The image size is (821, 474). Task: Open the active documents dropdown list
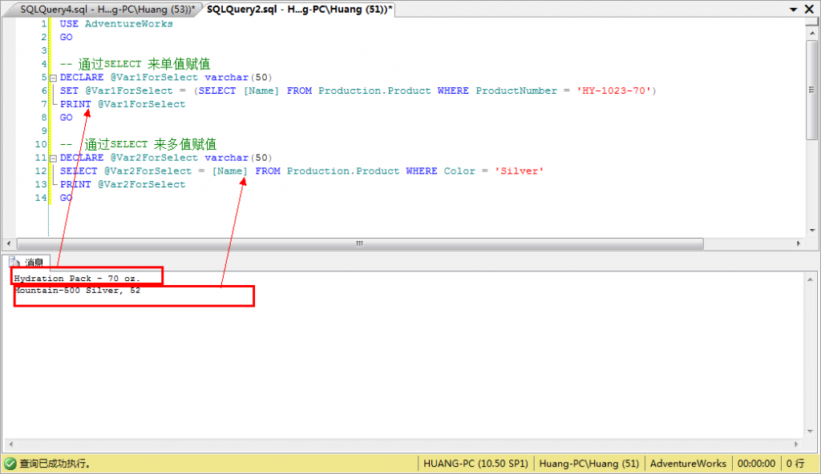pyautogui.click(x=794, y=9)
